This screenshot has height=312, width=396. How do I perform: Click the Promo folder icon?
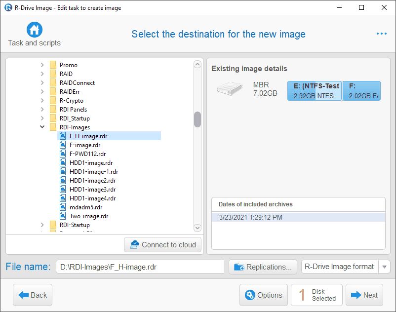(53, 65)
